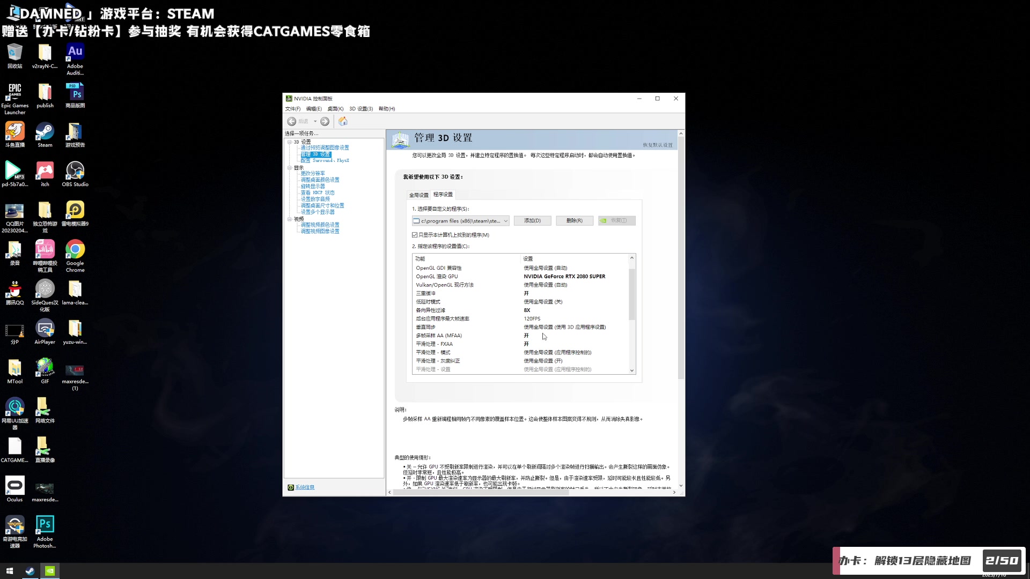The image size is (1030, 579).
Task: Launch 雷电模拟器9 emulator icon
Action: coord(75,213)
